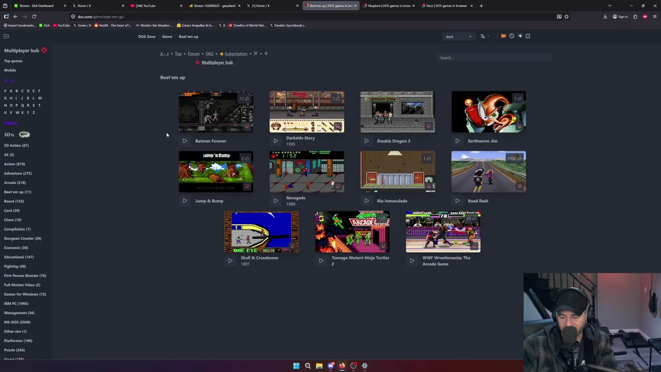Select Top games in sidebar
The height and width of the screenshot is (372, 661).
pyautogui.click(x=13, y=61)
